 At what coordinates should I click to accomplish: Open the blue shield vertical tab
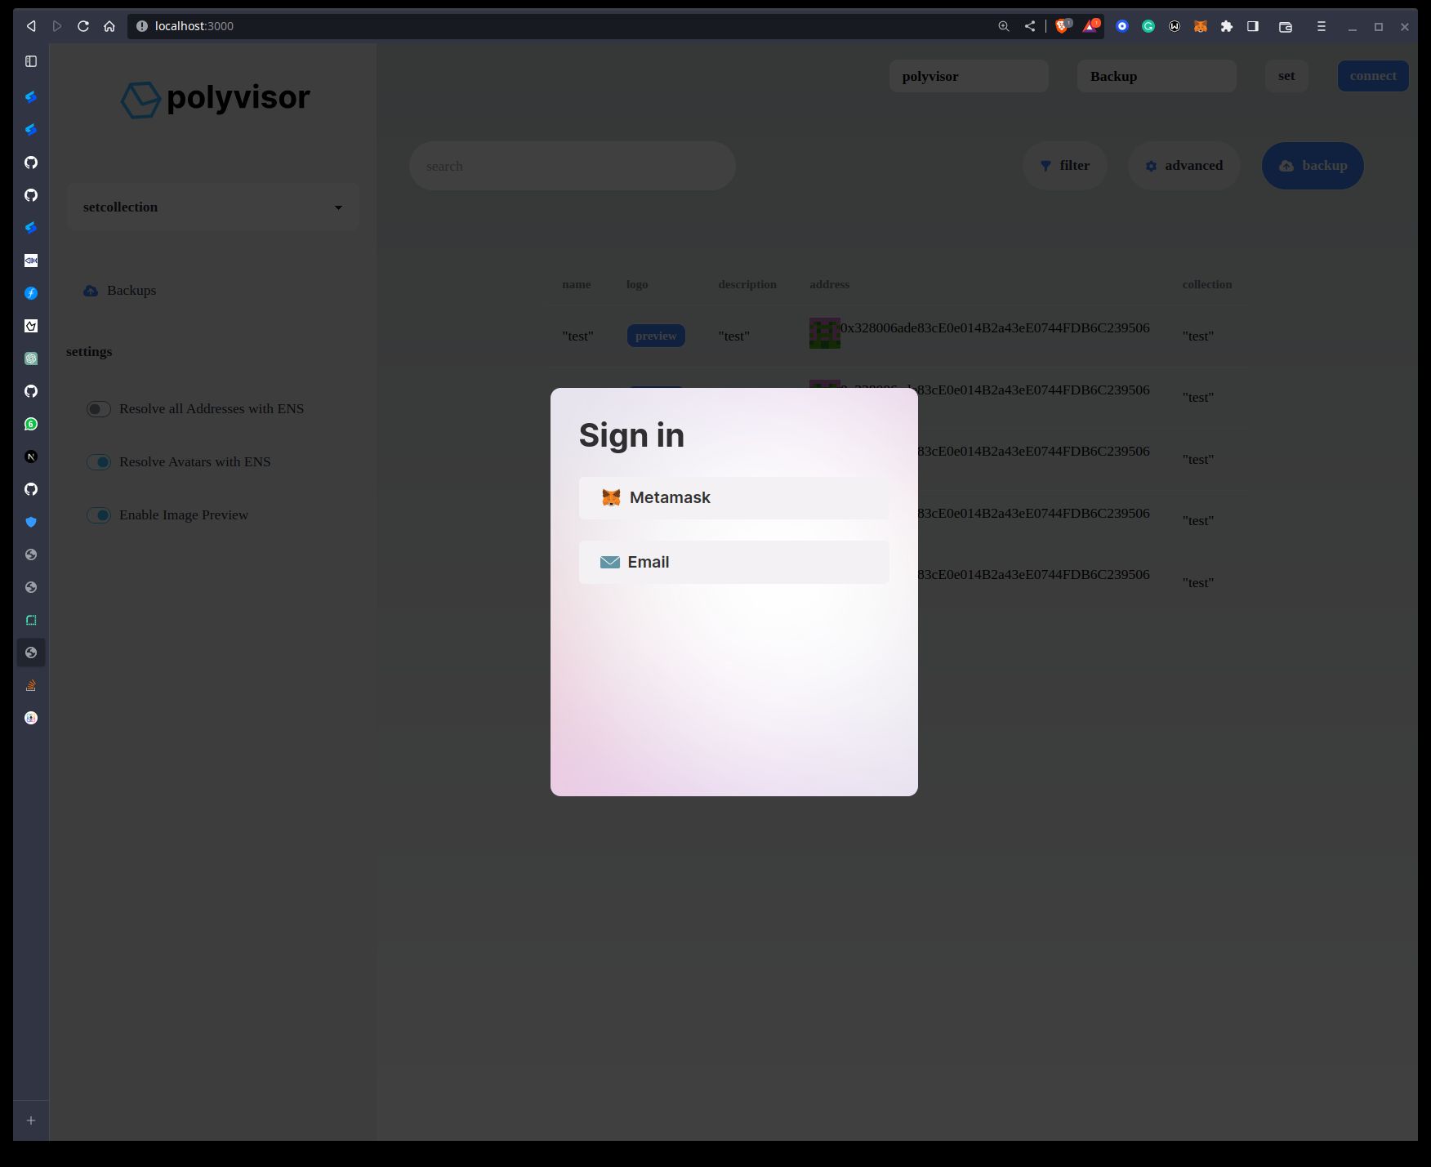pos(31,522)
